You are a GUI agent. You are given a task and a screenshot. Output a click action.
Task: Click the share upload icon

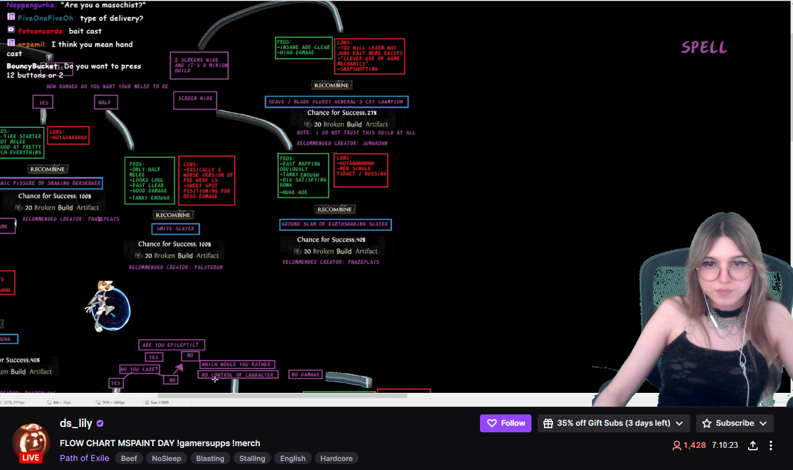click(x=753, y=445)
